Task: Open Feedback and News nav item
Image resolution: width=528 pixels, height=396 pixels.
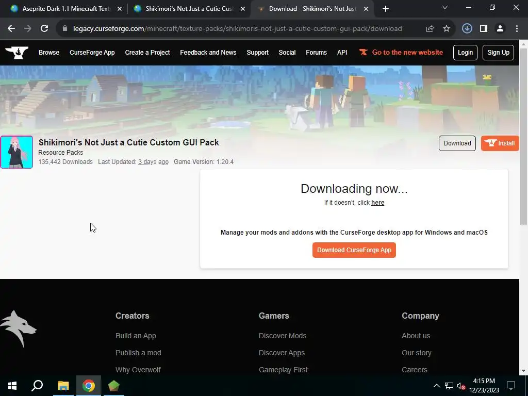Action: (x=208, y=53)
